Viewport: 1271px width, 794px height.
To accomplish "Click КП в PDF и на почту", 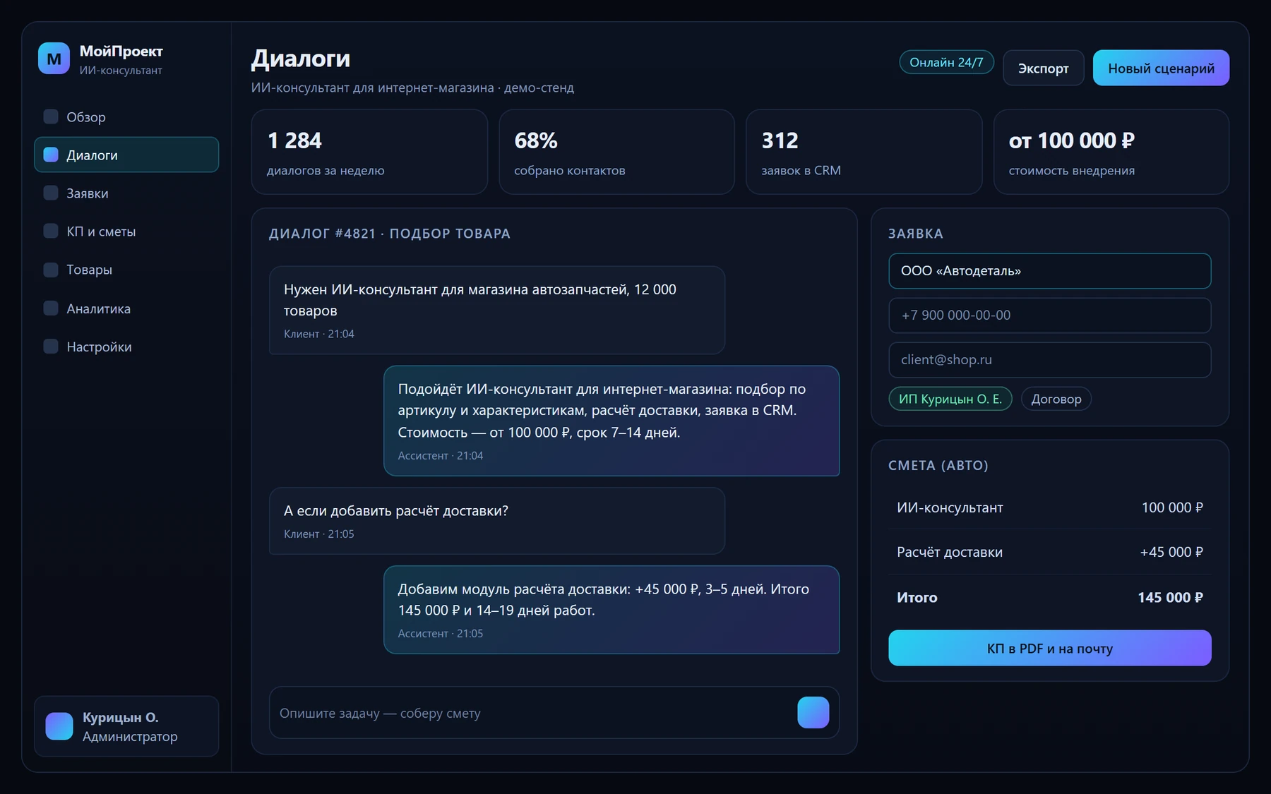I will (x=1050, y=648).
